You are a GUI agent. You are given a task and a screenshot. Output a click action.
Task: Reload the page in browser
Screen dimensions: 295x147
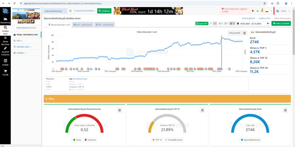click(x=15, y=3)
